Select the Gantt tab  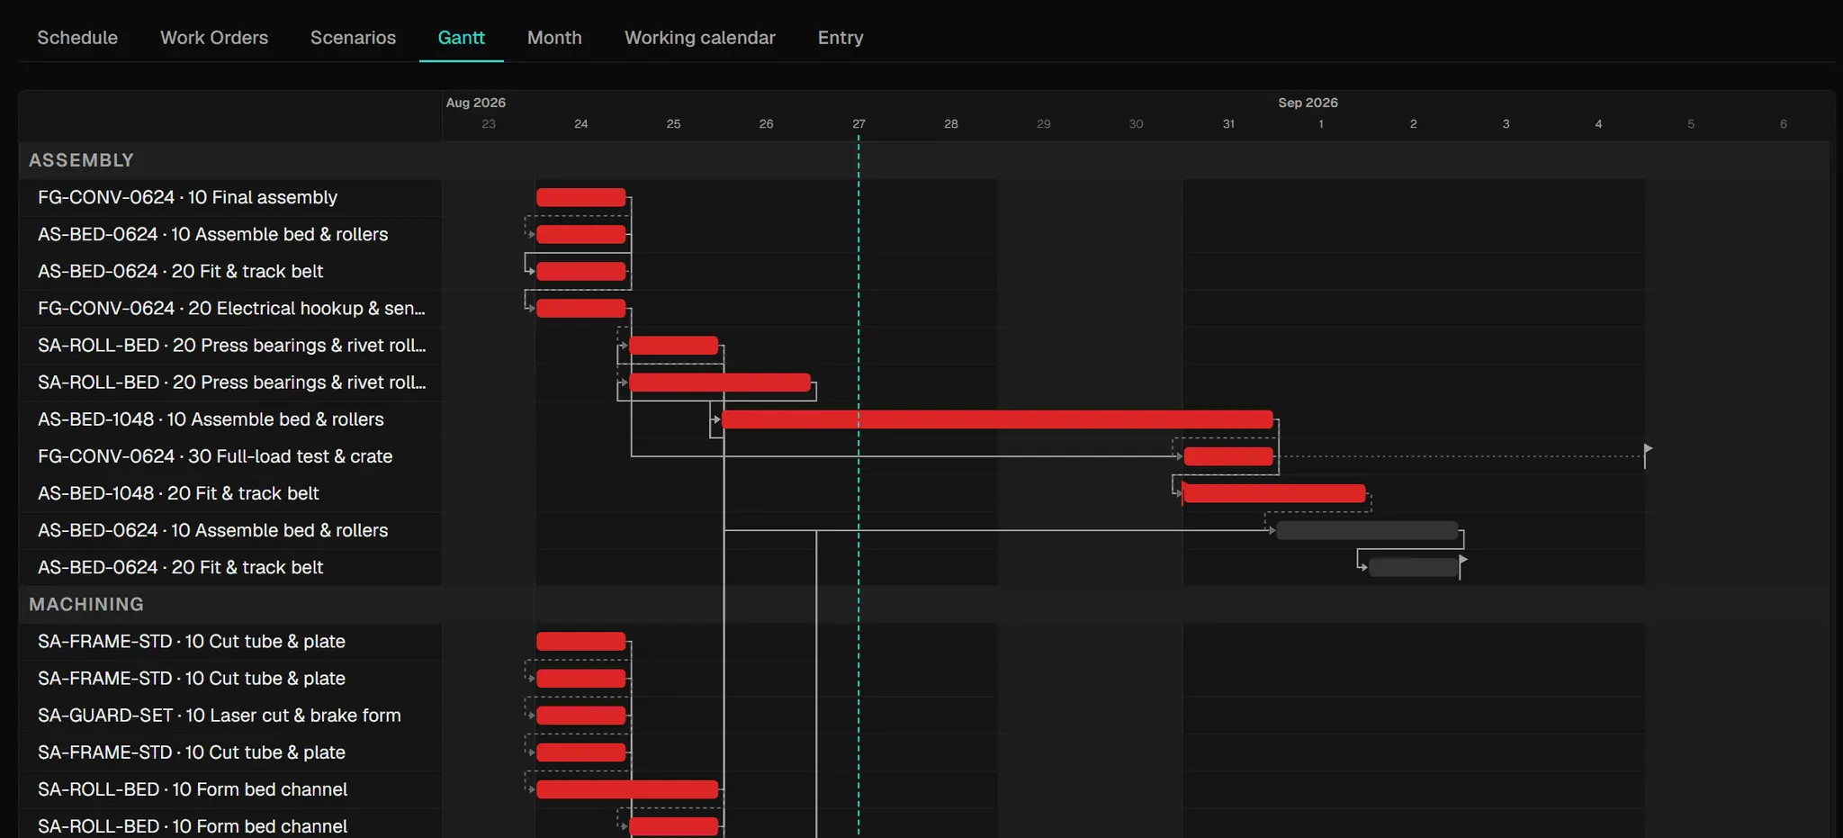click(461, 38)
